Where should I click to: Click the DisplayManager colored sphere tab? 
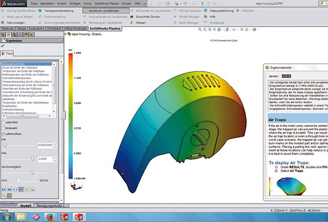26,34
